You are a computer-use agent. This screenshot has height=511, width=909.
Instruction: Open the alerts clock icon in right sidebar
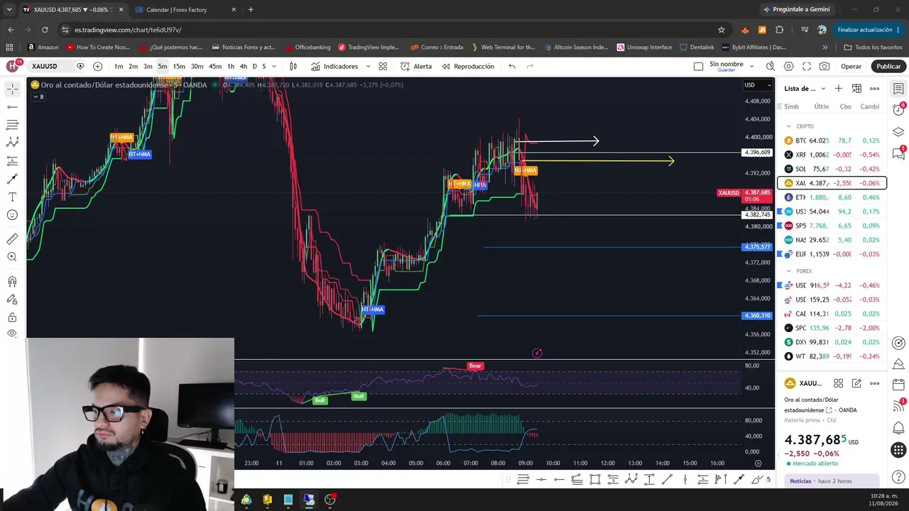898,110
